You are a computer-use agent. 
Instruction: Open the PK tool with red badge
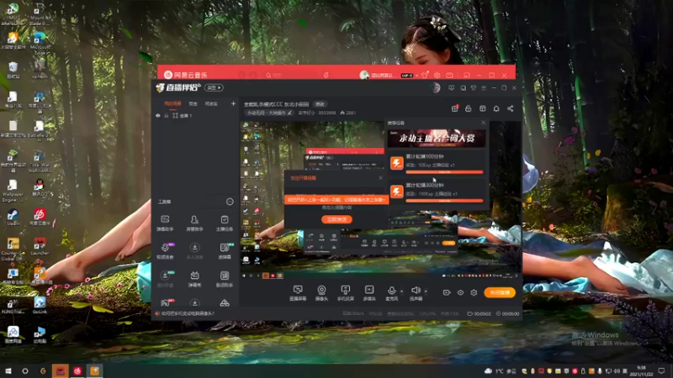tap(166, 302)
